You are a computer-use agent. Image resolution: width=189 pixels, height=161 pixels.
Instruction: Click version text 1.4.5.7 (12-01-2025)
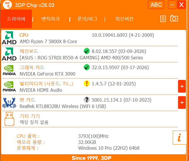pyautogui.click(x=114, y=84)
